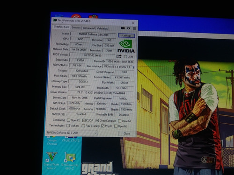Click the Driver Date value Nov 14, 2016
This screenshot has width=234, height=175.
click(x=80, y=98)
